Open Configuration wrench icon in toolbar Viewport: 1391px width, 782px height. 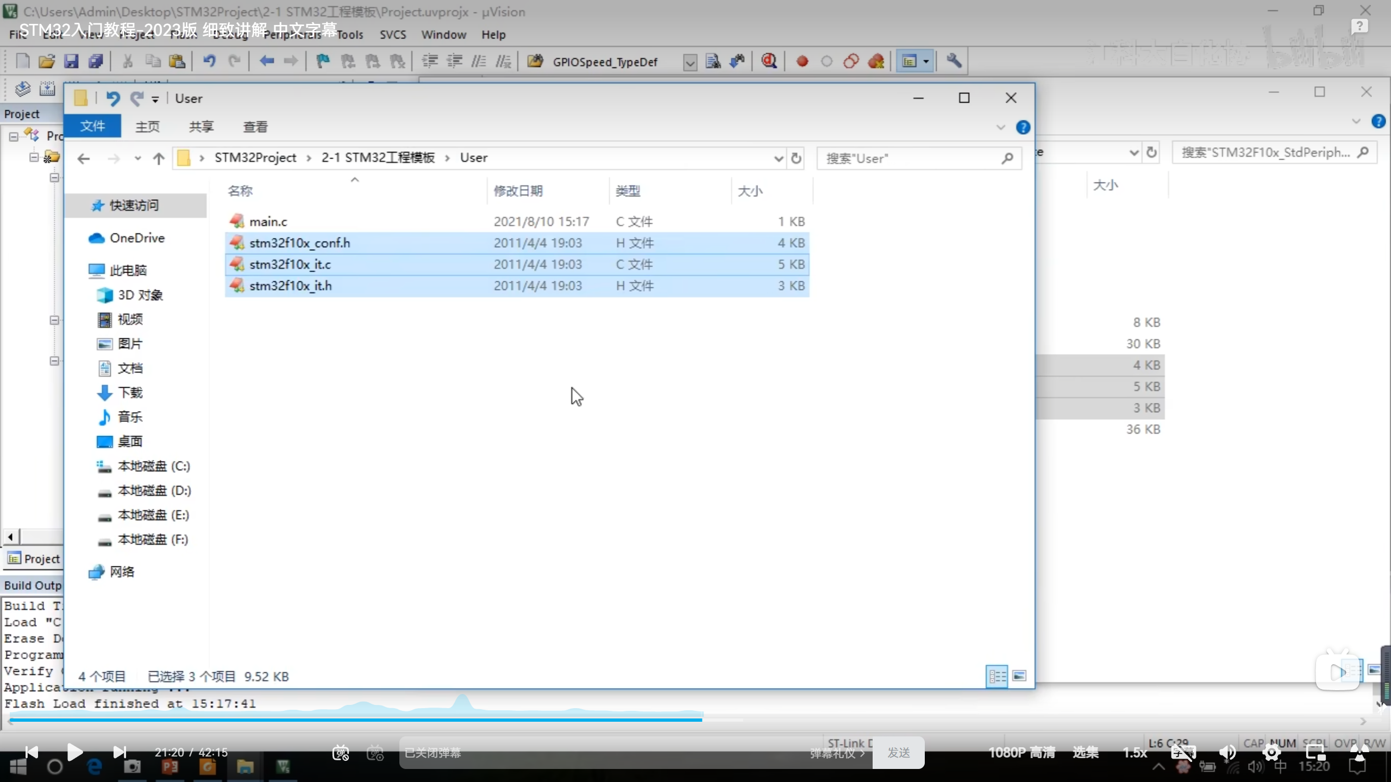[954, 61]
